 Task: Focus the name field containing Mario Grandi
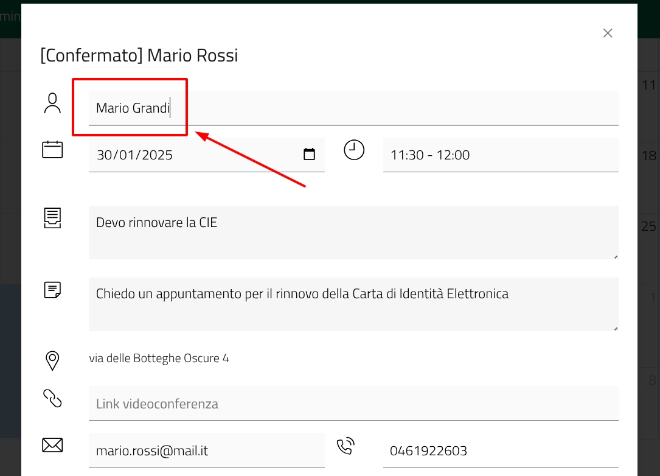point(353,108)
